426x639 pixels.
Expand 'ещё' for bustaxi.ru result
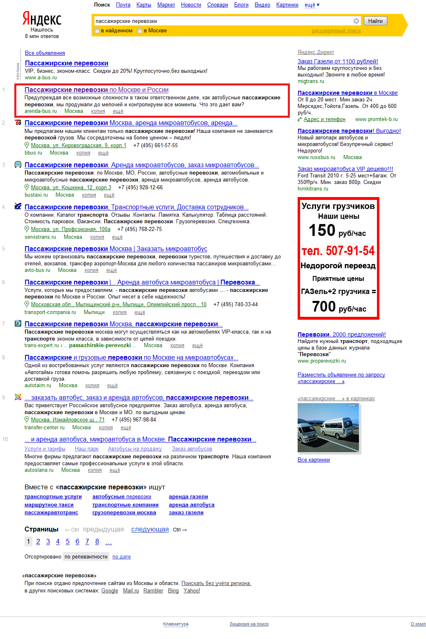coord(109,195)
